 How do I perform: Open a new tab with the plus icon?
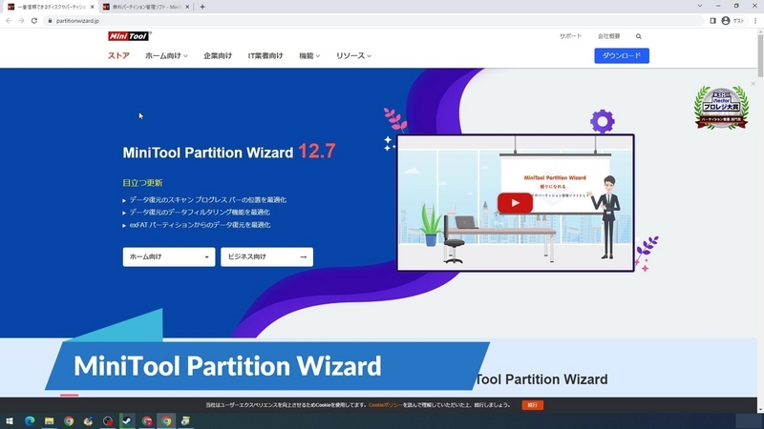coord(202,7)
